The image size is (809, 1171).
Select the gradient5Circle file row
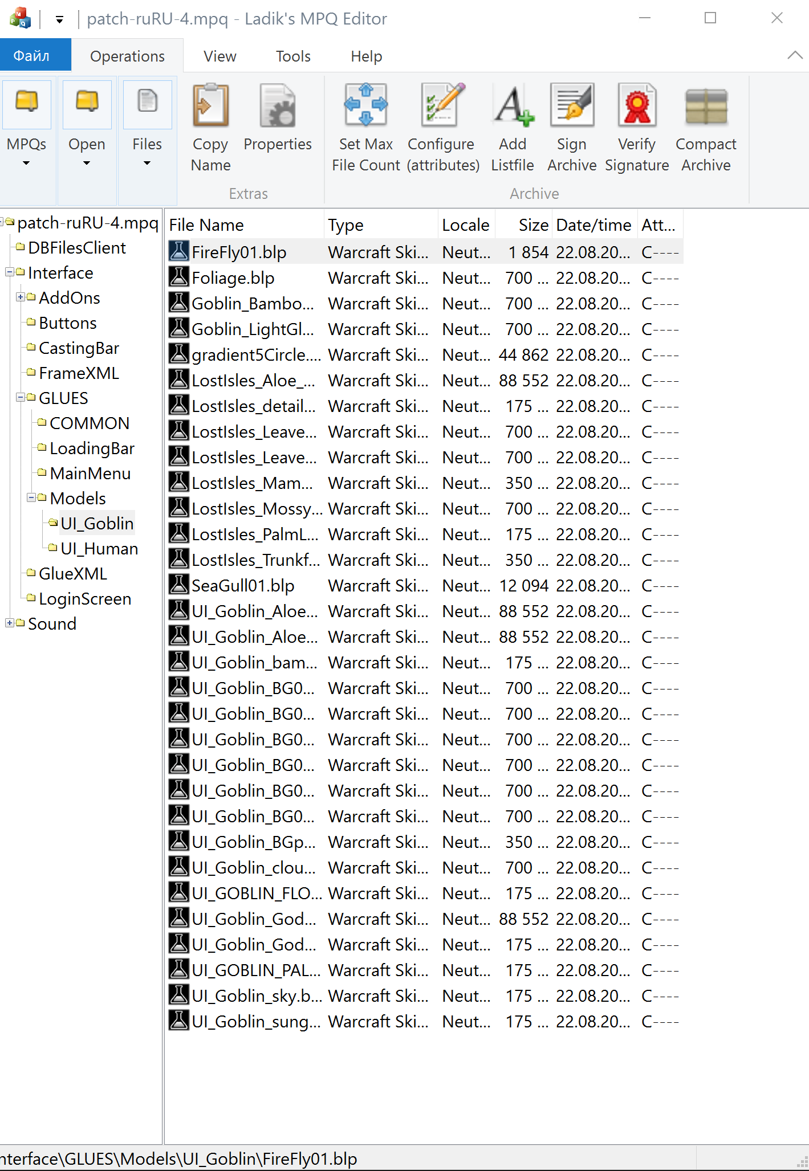tap(425, 354)
